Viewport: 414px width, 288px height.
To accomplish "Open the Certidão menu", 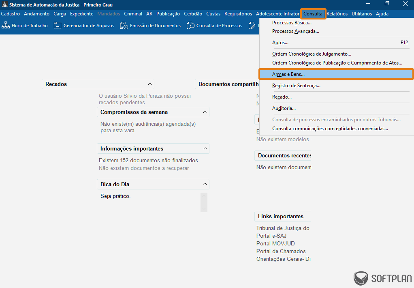I will [193, 14].
